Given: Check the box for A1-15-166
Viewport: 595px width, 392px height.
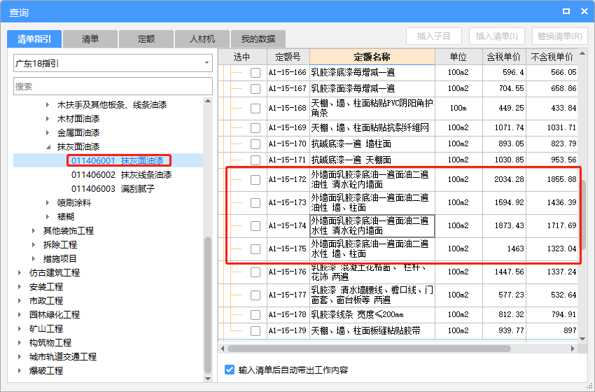Looking at the screenshot, I should click(x=255, y=73).
